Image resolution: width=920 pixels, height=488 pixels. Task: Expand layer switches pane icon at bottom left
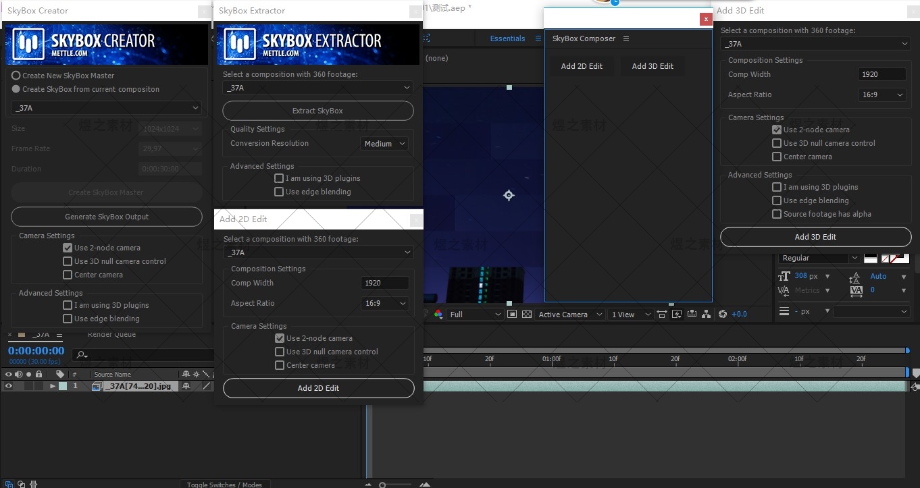pos(9,484)
